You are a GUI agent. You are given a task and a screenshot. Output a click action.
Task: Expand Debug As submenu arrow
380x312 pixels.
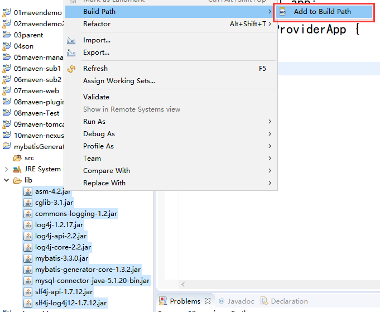click(270, 134)
